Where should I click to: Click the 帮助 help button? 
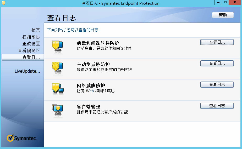tap(223, 15)
